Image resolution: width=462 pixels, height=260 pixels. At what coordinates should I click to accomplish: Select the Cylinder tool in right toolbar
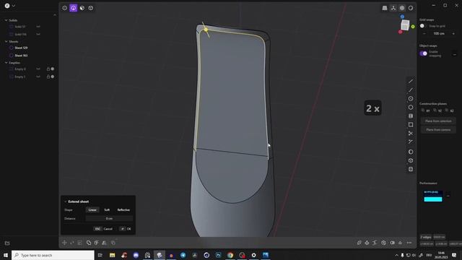[x=411, y=169]
